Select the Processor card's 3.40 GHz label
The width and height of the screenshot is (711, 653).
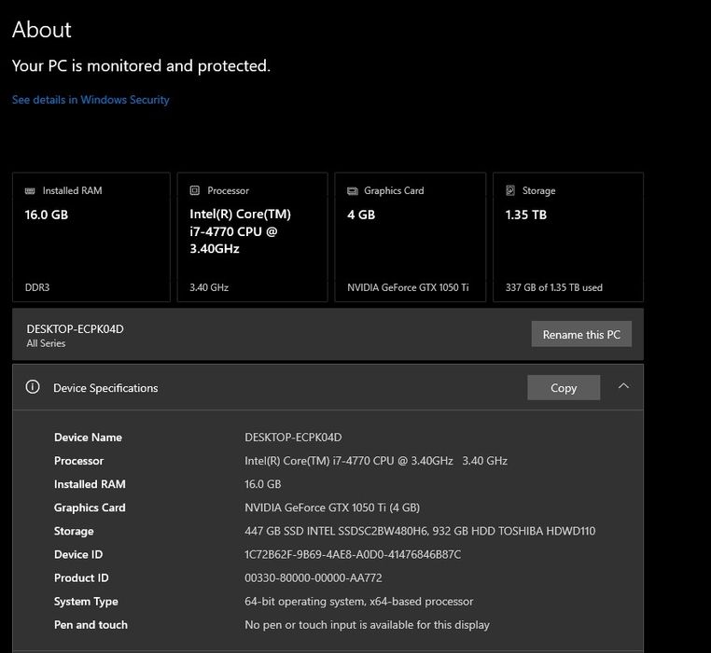(209, 287)
